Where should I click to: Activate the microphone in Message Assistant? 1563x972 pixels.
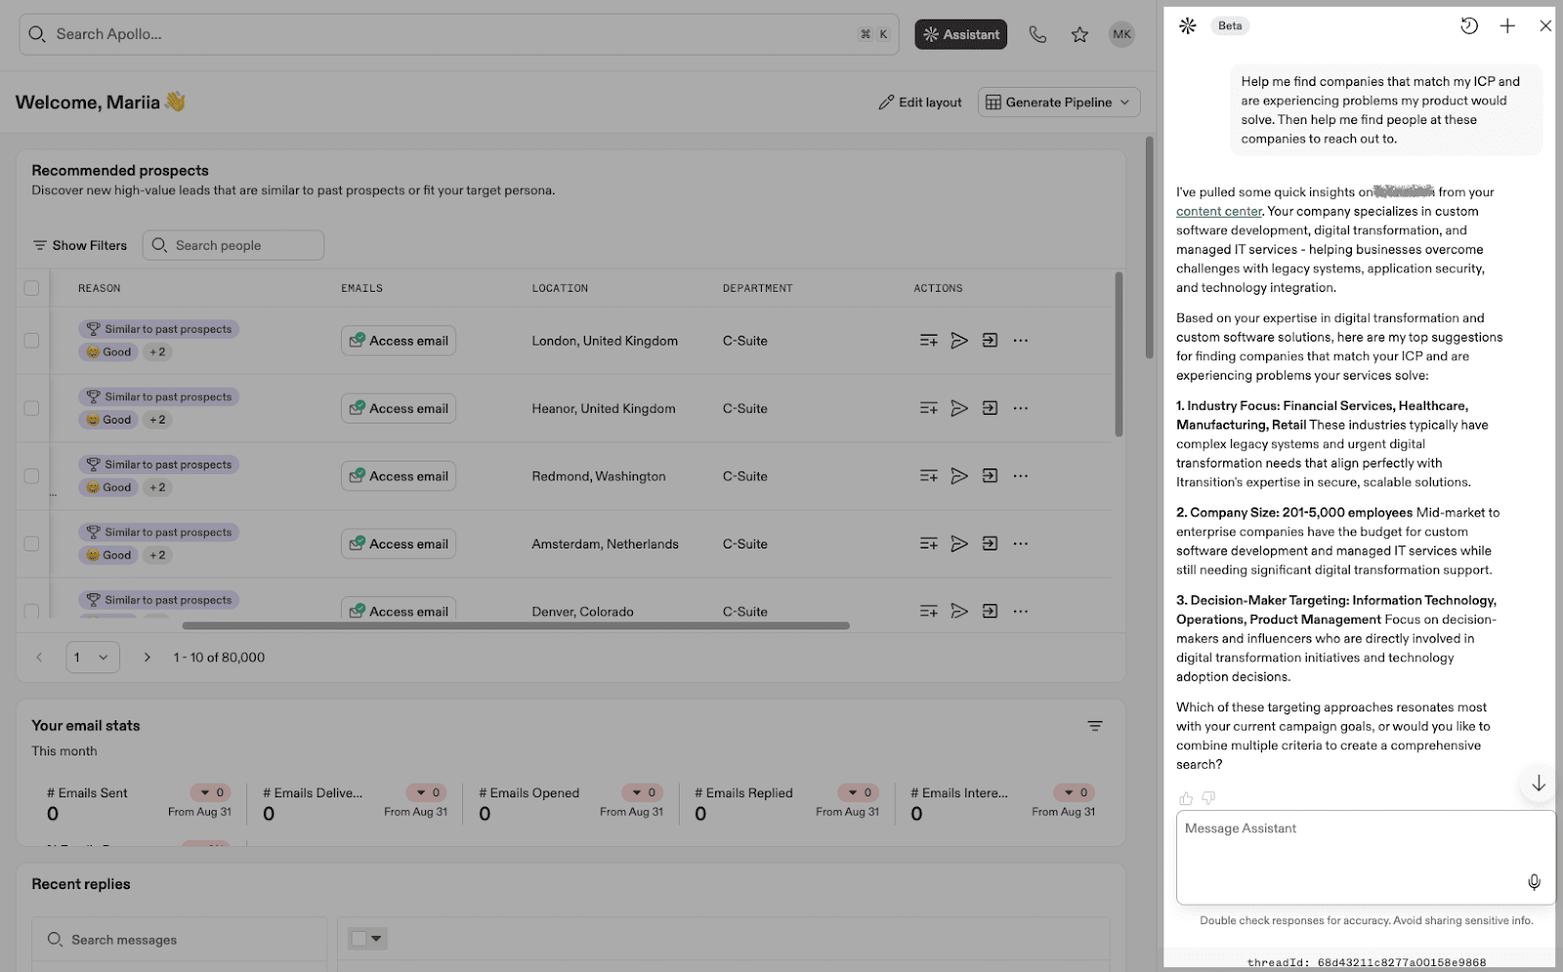pyautogui.click(x=1533, y=881)
